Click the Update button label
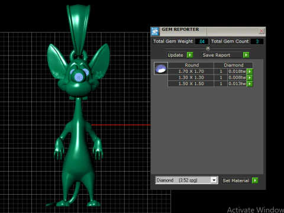 [x=175, y=55]
